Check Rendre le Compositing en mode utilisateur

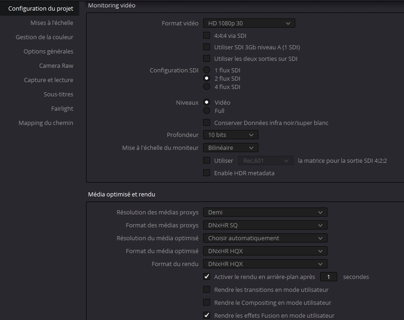(207, 302)
